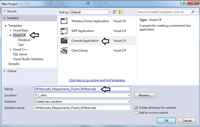
Task: Click the Browse button
Action: pos(145,95)
